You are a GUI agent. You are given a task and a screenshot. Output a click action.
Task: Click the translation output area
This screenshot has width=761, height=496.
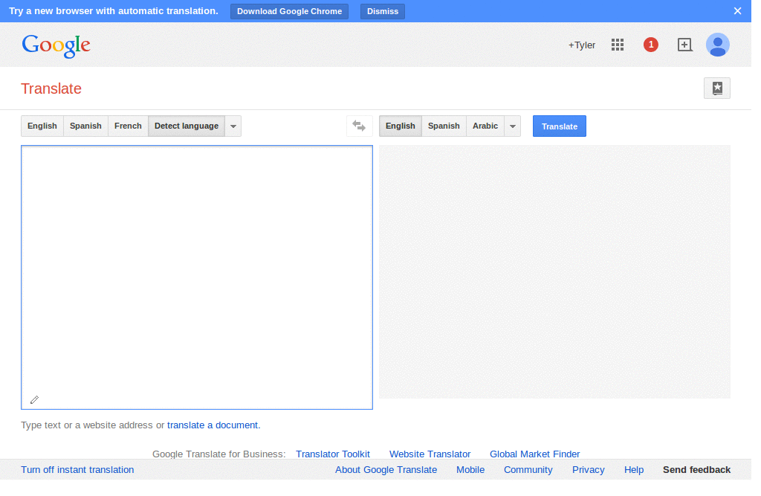click(x=554, y=271)
